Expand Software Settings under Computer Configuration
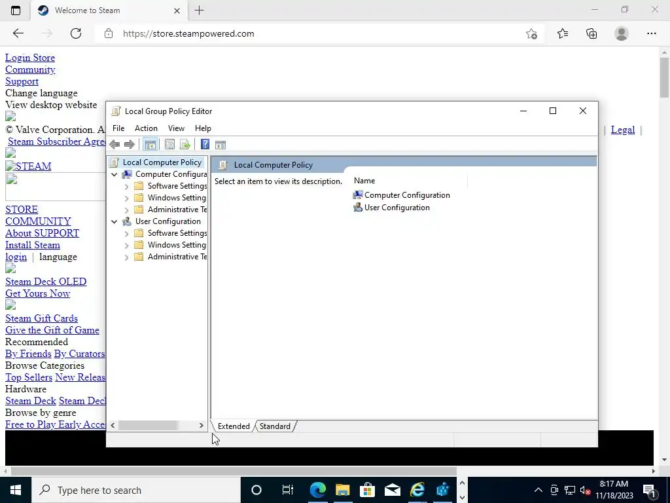The image size is (670, 503). click(x=126, y=187)
